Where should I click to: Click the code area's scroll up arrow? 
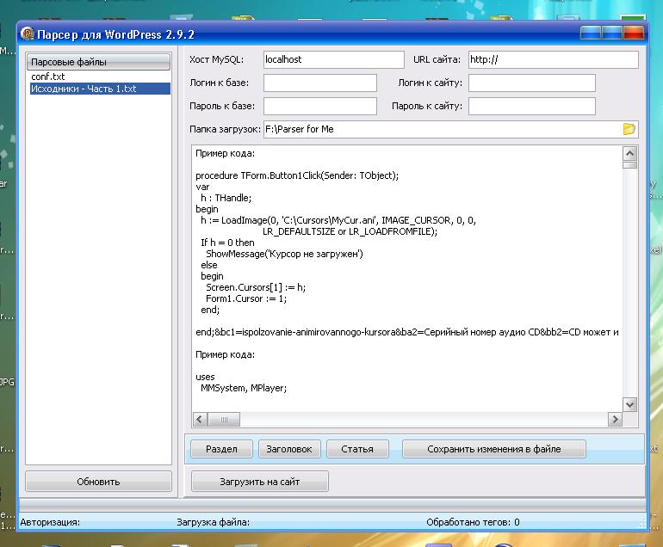click(x=629, y=153)
